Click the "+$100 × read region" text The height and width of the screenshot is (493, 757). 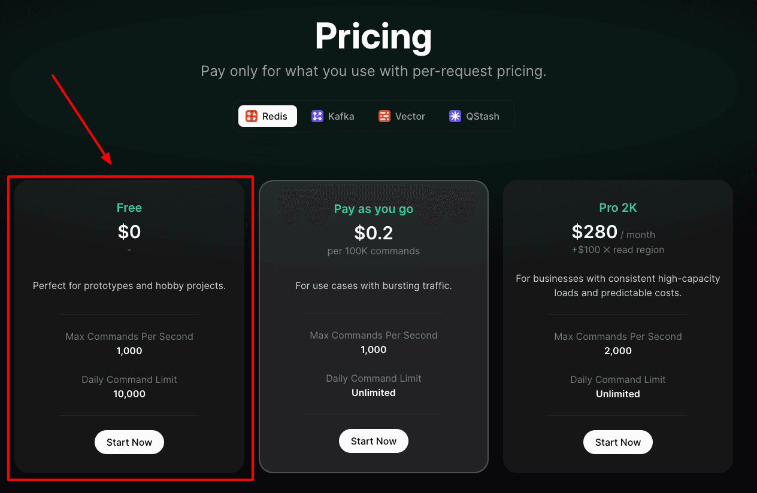(x=618, y=249)
